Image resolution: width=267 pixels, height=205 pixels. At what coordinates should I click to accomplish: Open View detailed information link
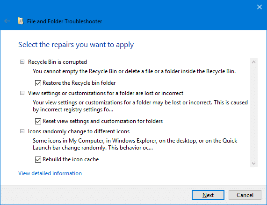(x=50, y=173)
